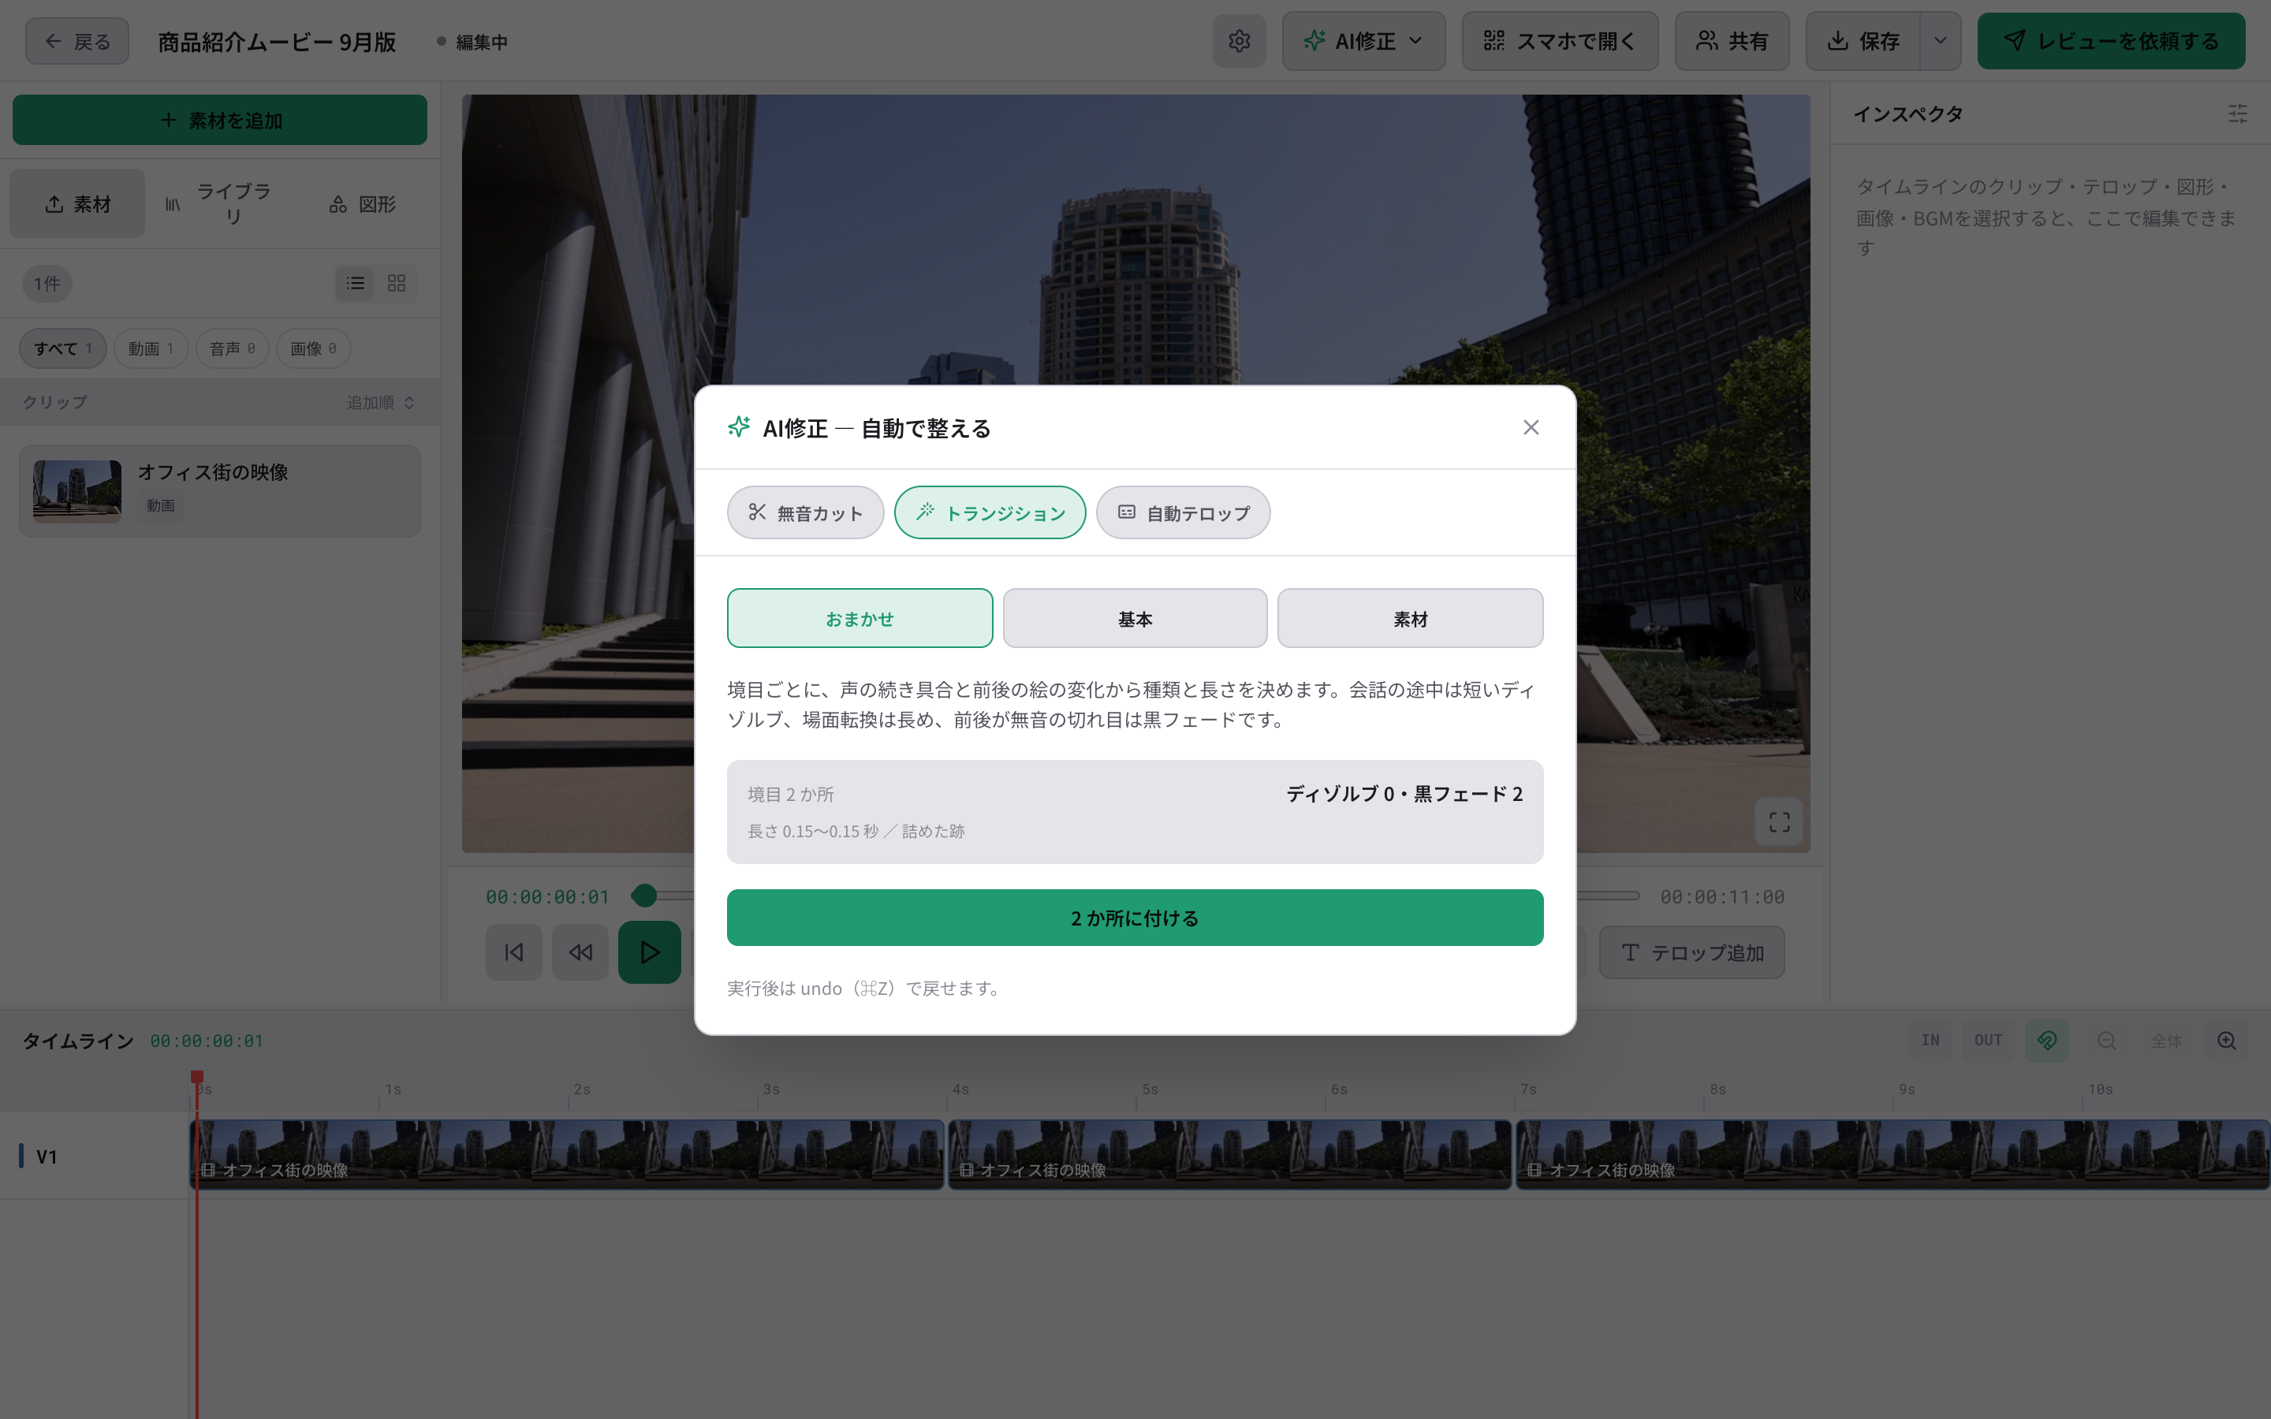The image size is (2271, 1419).
Task: Choose the 素材 transition mode
Action: click(x=1410, y=619)
